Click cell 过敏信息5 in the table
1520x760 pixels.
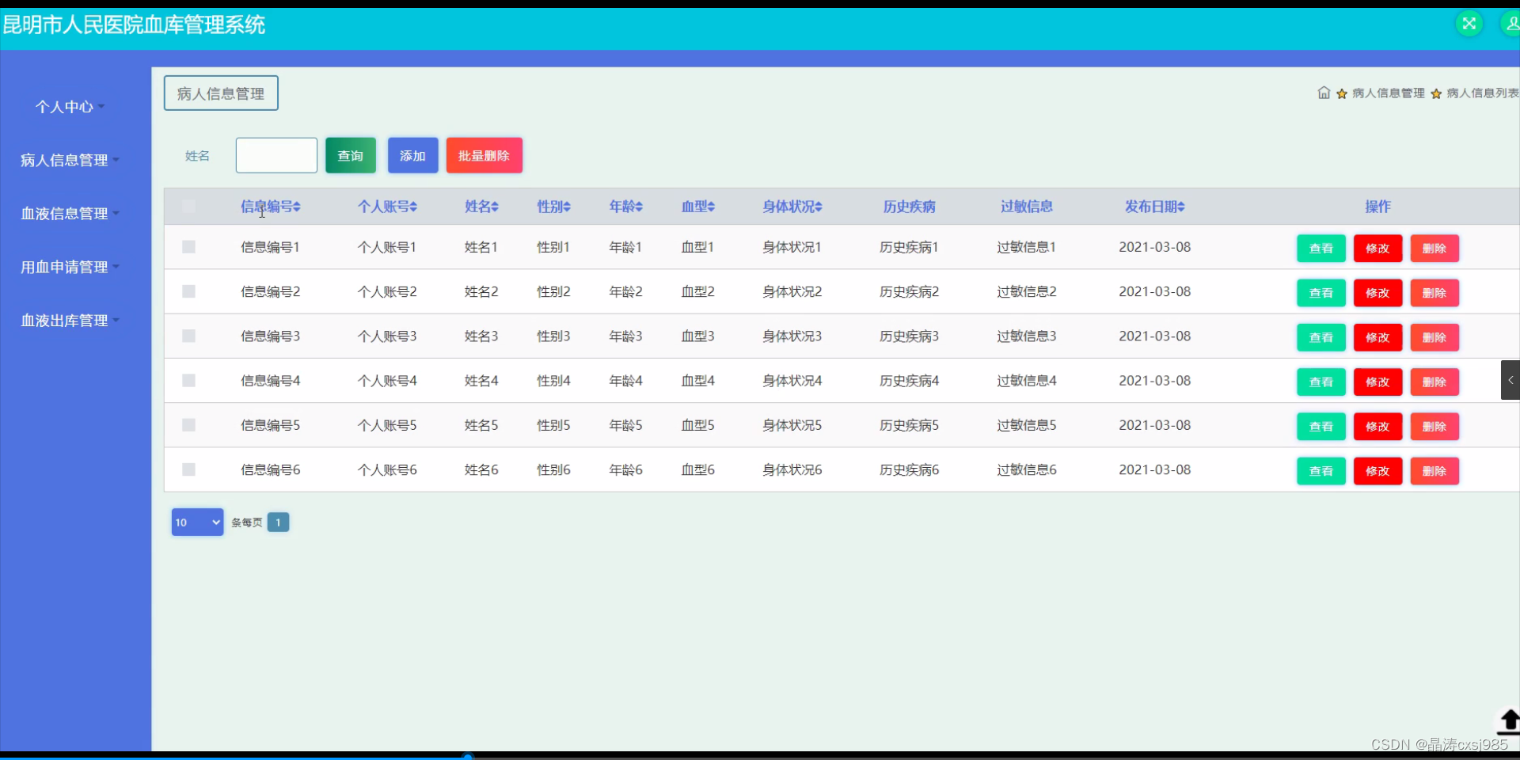(1026, 425)
